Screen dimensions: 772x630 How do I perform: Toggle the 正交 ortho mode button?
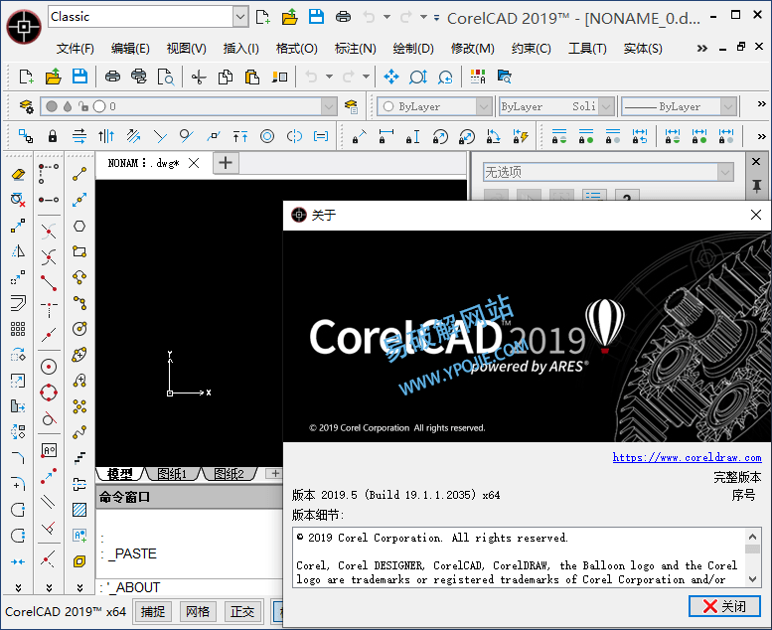[x=241, y=611]
